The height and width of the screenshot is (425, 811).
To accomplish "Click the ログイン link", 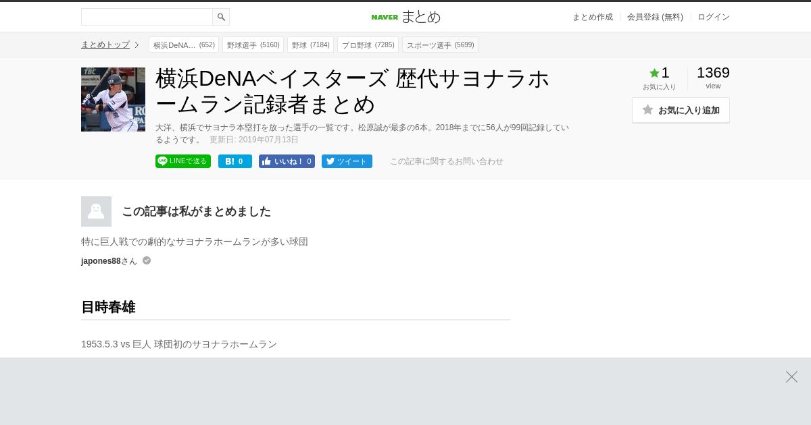I will pos(714,17).
